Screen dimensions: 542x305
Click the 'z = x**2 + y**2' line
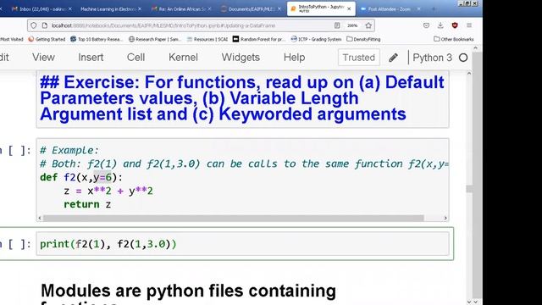click(x=108, y=191)
